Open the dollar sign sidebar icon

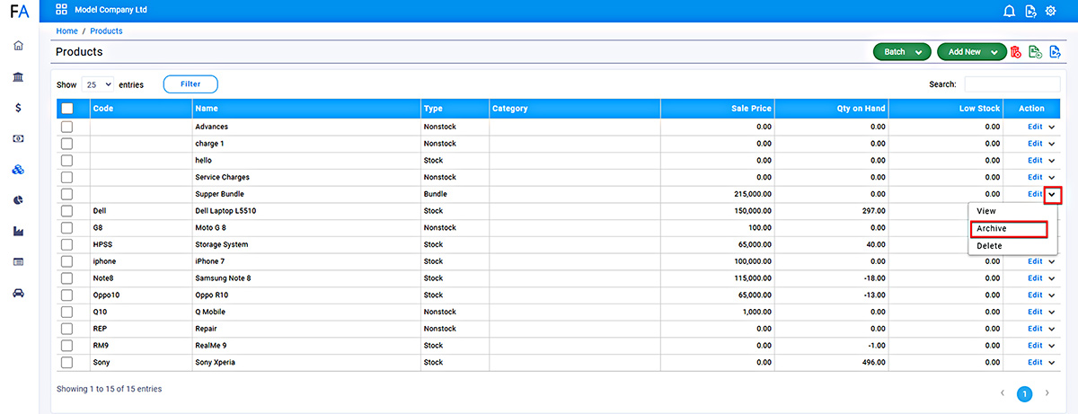click(x=18, y=108)
